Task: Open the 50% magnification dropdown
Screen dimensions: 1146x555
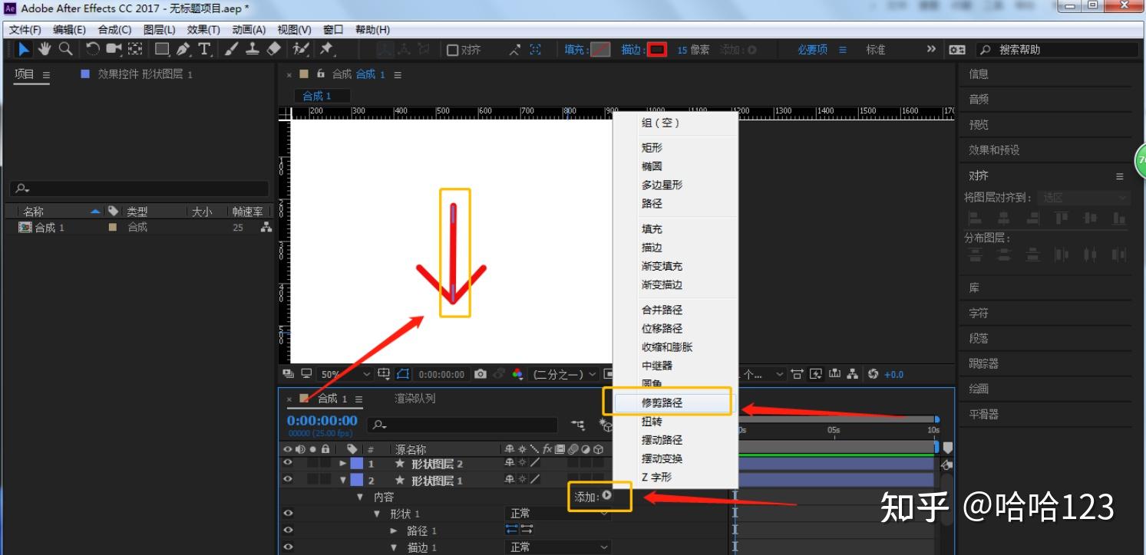Action: click(344, 374)
